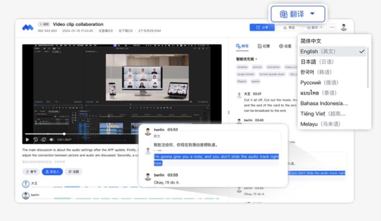Viewport: 381px width, 221px height.
Task: Click the 'animation' keyword tag
Action: [274, 67]
